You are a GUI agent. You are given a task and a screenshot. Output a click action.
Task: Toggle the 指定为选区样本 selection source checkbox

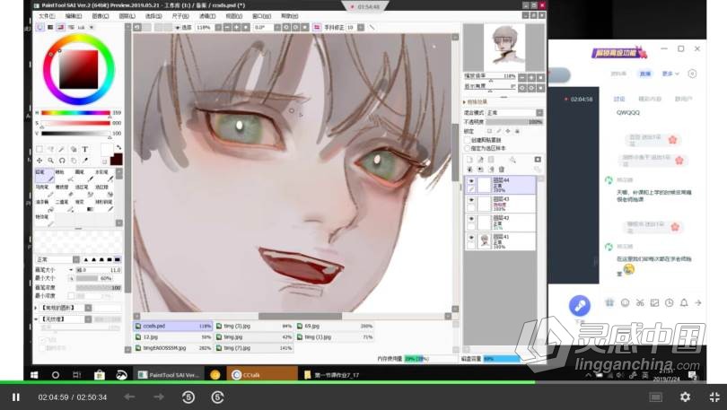coord(468,148)
